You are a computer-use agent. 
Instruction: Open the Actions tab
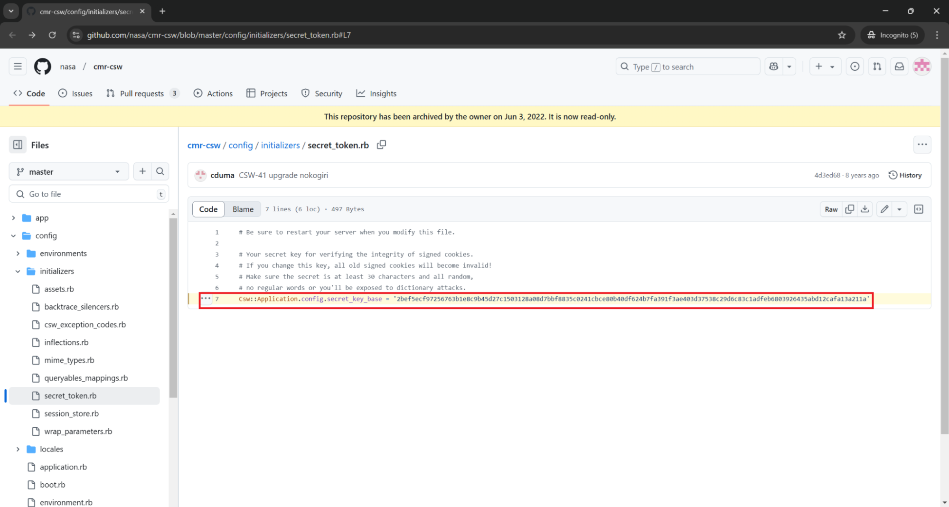213,94
